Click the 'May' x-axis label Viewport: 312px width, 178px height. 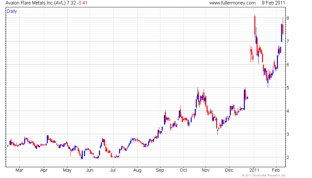[x=67, y=170]
